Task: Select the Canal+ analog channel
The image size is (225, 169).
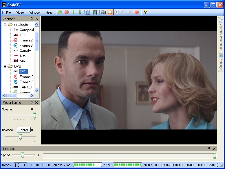Action: coord(25,51)
